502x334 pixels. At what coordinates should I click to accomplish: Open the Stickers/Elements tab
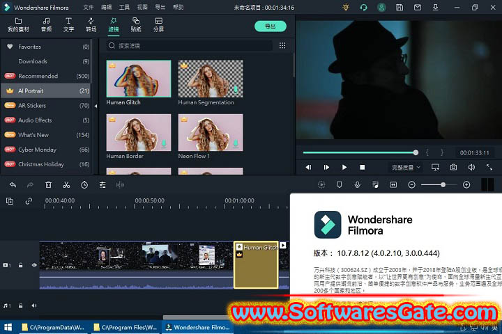[136, 25]
